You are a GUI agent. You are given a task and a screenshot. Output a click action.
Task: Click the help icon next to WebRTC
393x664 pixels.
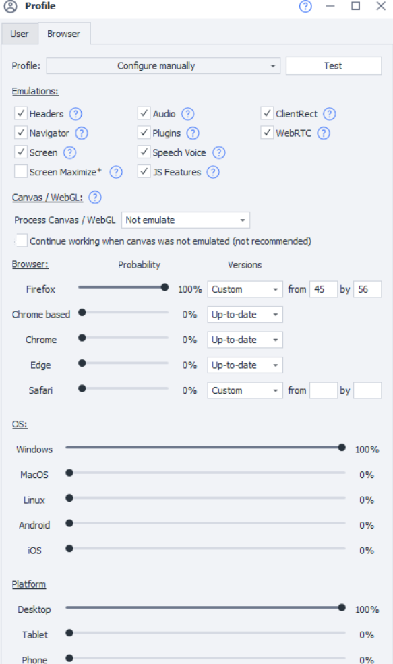pos(324,133)
